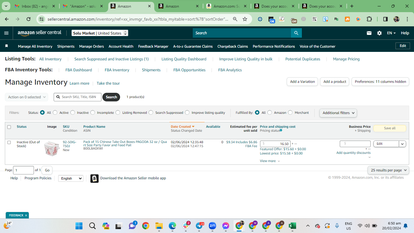Image resolution: width=414 pixels, height=233 pixels.
Task: Click the bookmark flag icon in nav bar
Action: coord(7,46)
